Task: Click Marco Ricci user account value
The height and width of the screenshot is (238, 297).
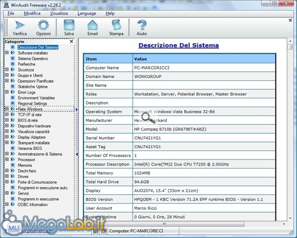Action: 145,208
